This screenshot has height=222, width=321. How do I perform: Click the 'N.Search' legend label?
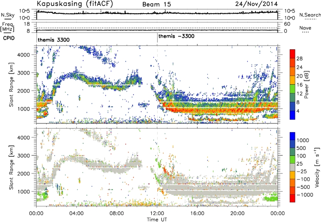[x=310, y=15]
